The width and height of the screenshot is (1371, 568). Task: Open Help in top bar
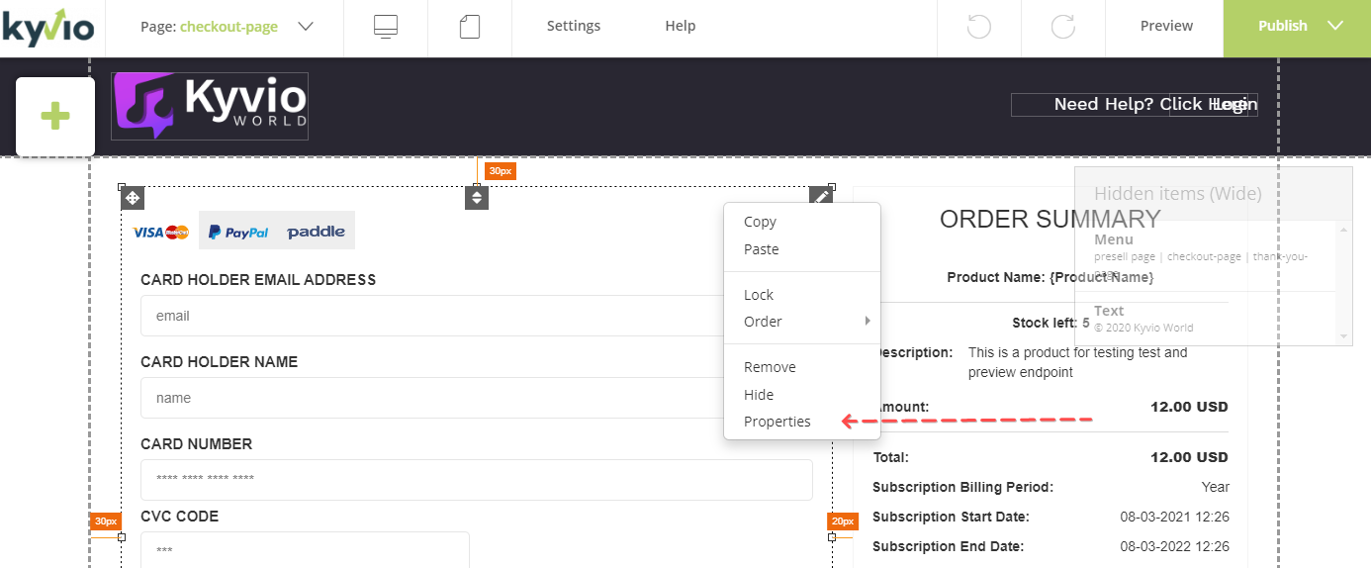click(681, 26)
